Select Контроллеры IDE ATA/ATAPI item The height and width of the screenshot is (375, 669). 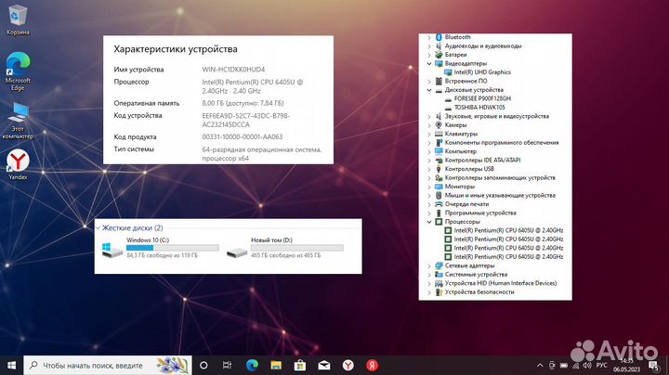[x=482, y=161]
